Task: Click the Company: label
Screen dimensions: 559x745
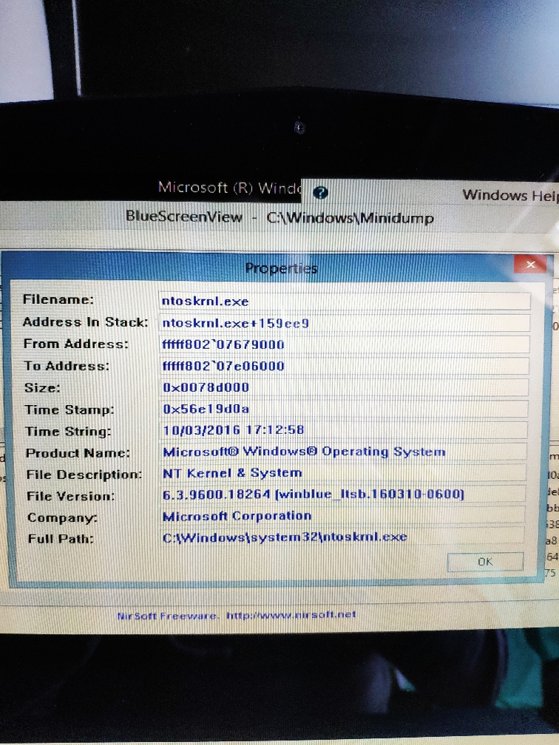Action: 62,517
